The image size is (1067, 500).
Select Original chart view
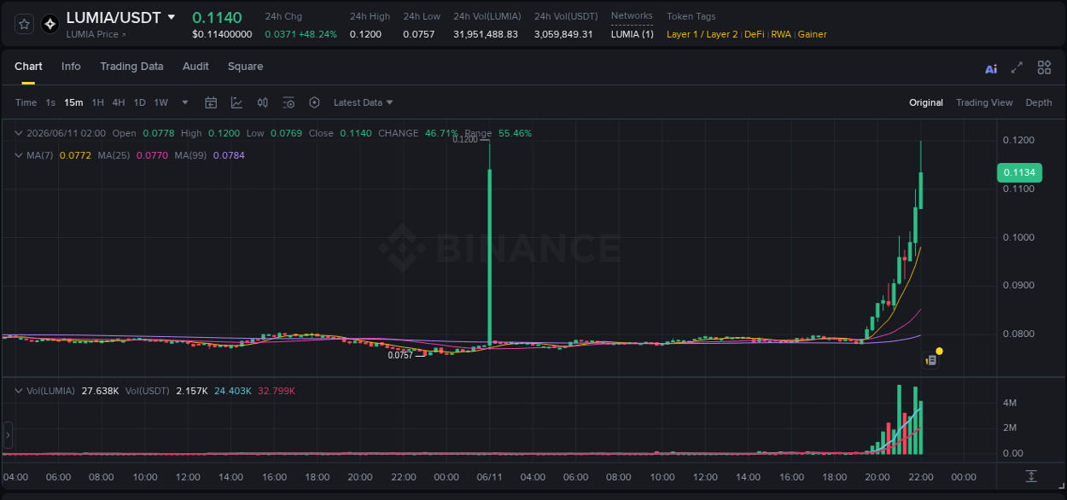click(926, 102)
